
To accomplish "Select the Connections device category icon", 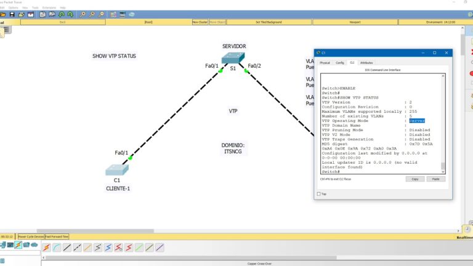I will click(18, 245).
